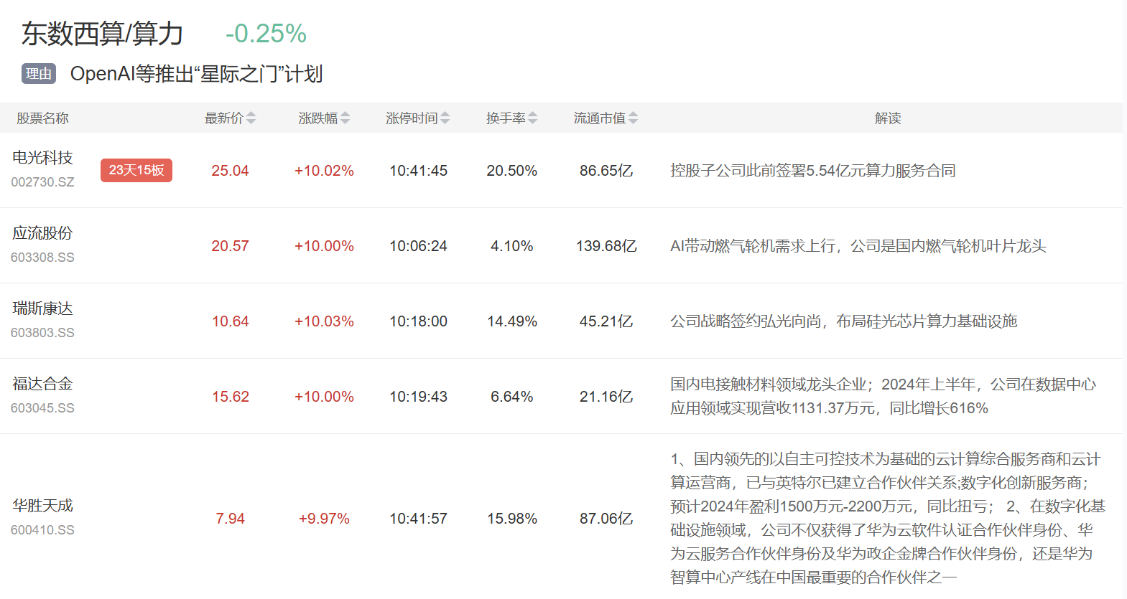Open 瑞斯康达 stock name link
This screenshot has width=1127, height=599.
(42, 308)
